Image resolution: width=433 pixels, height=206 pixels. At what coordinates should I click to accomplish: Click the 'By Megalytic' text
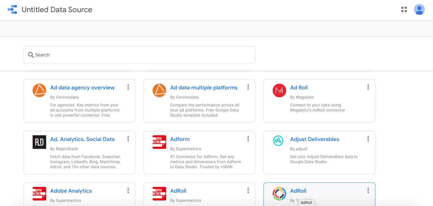302,97
